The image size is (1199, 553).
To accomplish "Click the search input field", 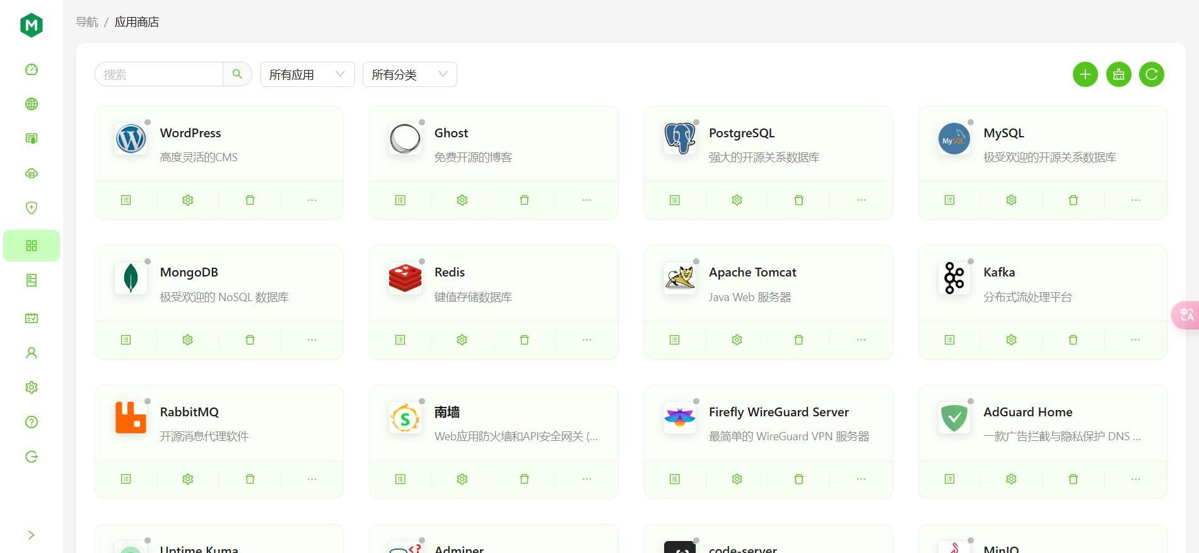I will tap(159, 74).
